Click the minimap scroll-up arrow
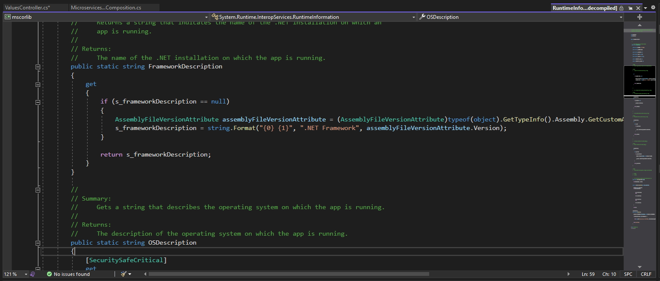The image size is (660, 281). pos(639,24)
